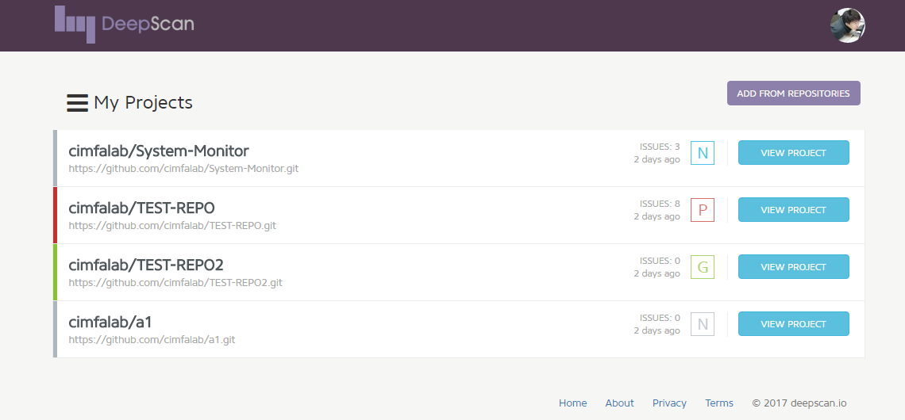
Task: View Project for cimfalab/System-Monitor
Action: tap(794, 153)
